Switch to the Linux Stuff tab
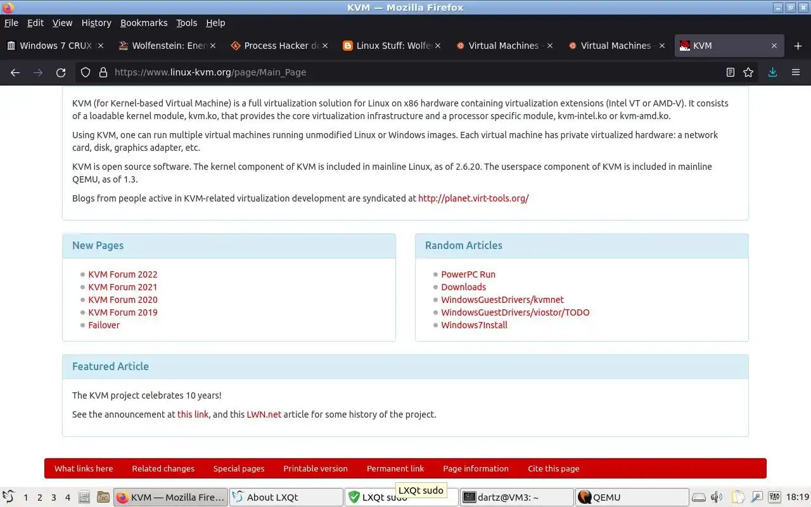The image size is (811, 507). point(392,46)
